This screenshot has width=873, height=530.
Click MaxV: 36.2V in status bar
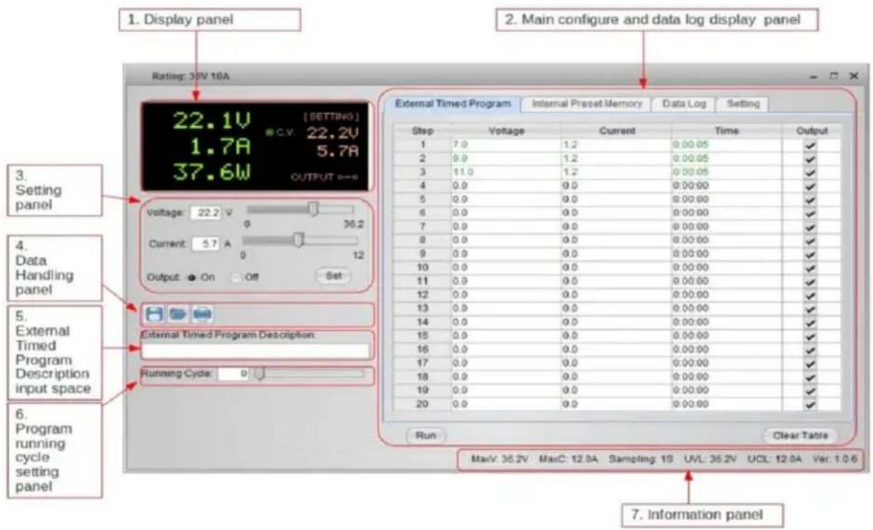click(x=500, y=460)
